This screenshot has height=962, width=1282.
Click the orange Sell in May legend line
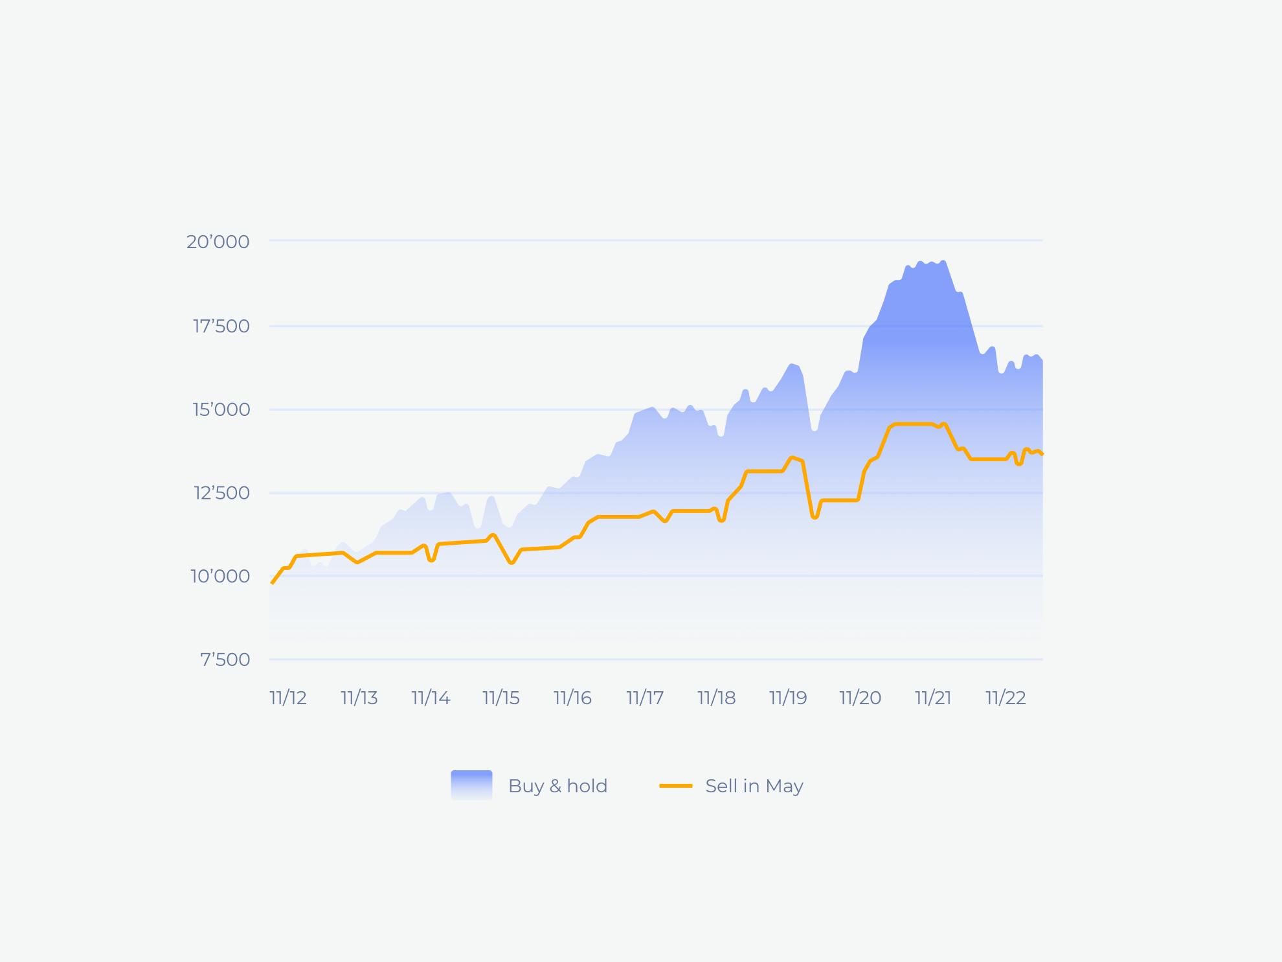675,786
